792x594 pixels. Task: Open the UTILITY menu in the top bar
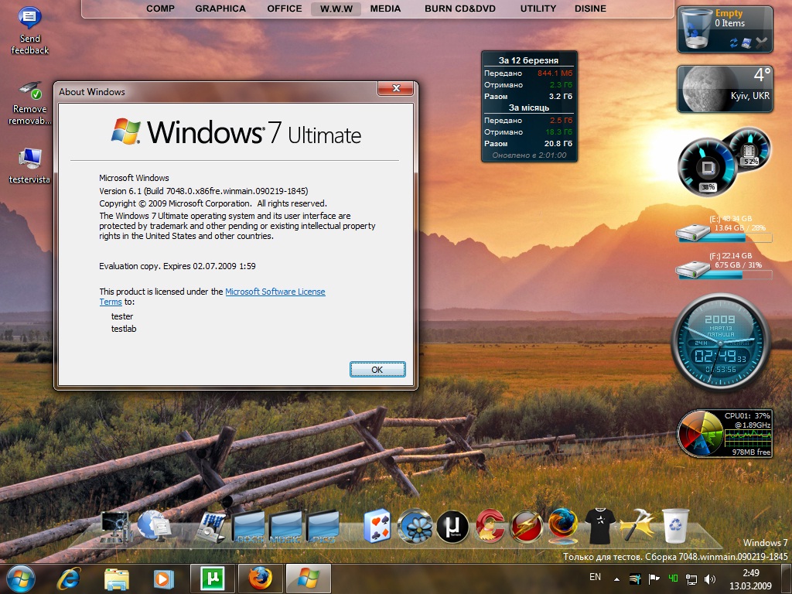[x=538, y=9]
